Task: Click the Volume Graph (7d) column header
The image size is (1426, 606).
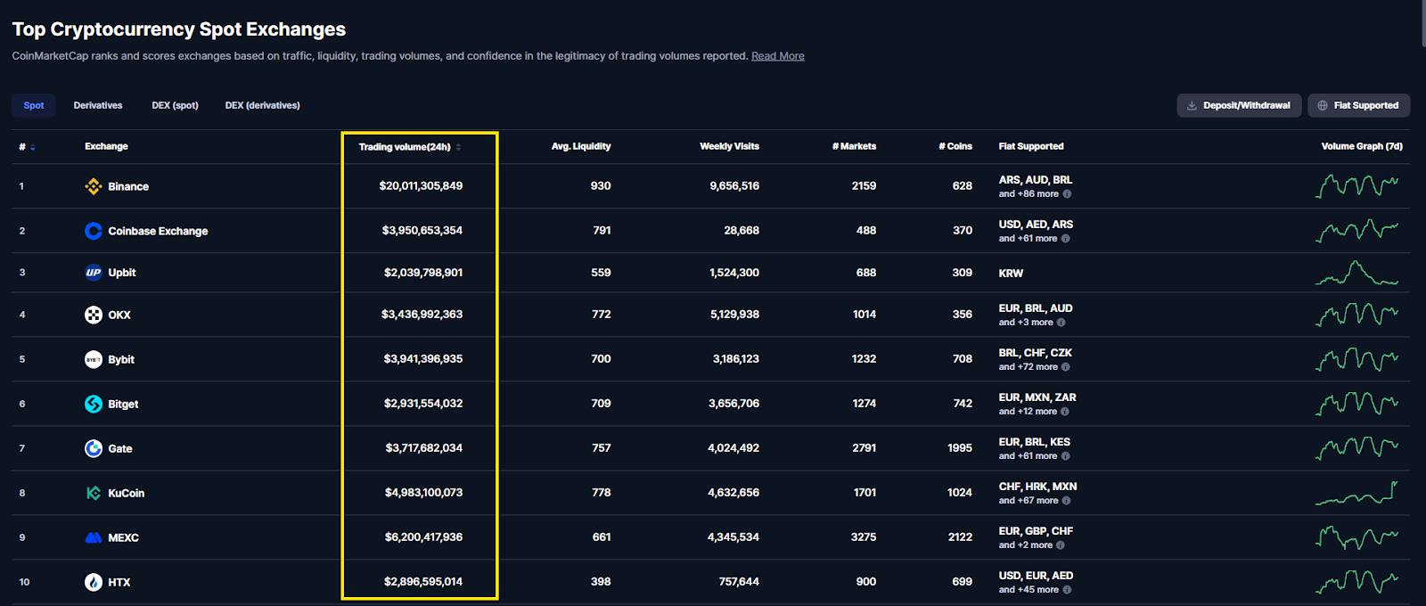Action: coord(1362,146)
